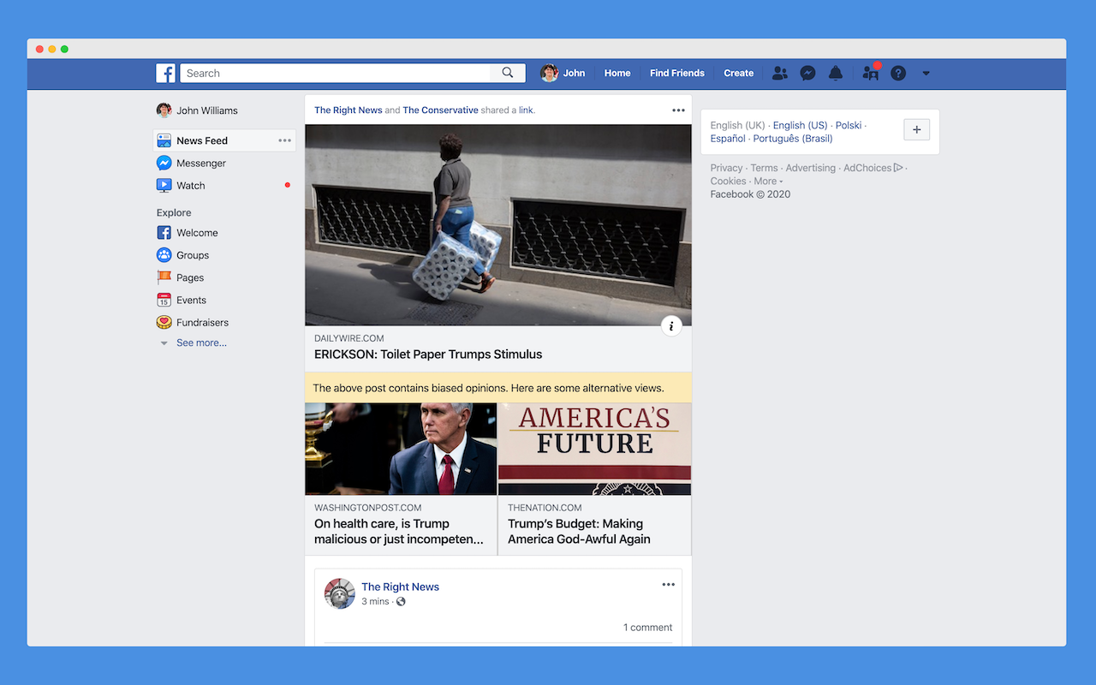The width and height of the screenshot is (1096, 685).
Task: Click the Mike Pence article thumbnail
Action: pyautogui.click(x=401, y=449)
